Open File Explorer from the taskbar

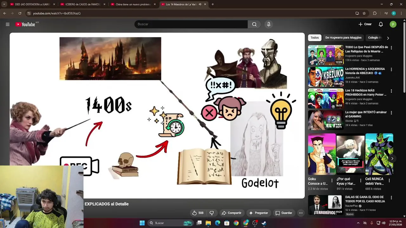pos(208,223)
